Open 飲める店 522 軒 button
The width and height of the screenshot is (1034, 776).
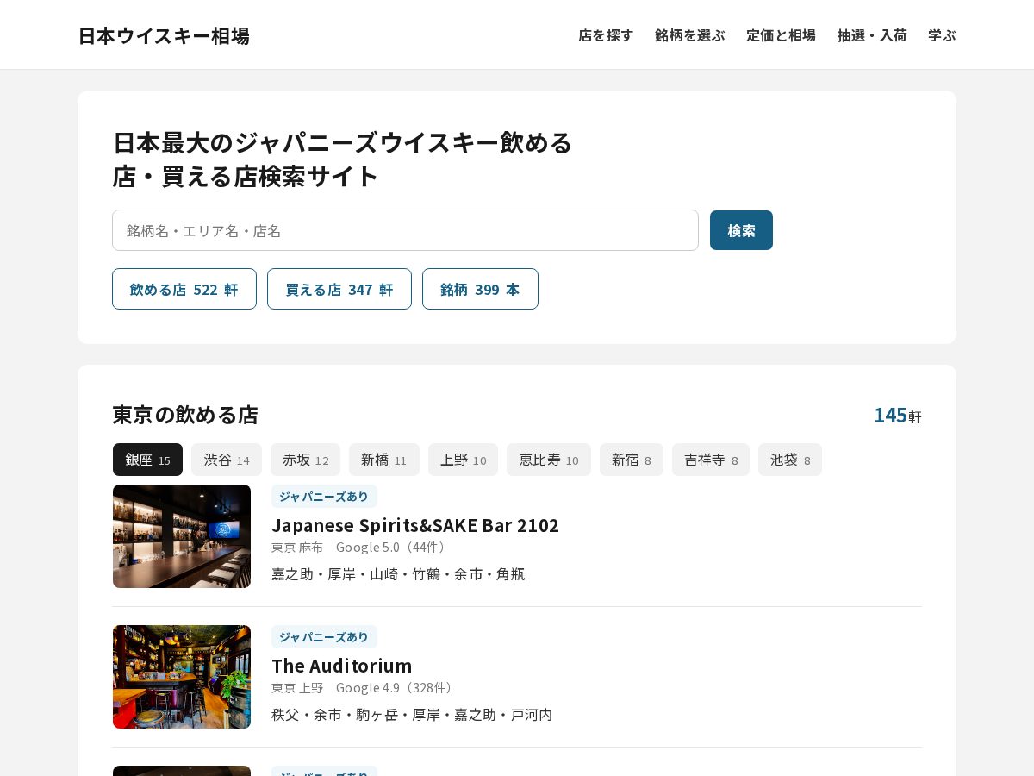pos(184,289)
